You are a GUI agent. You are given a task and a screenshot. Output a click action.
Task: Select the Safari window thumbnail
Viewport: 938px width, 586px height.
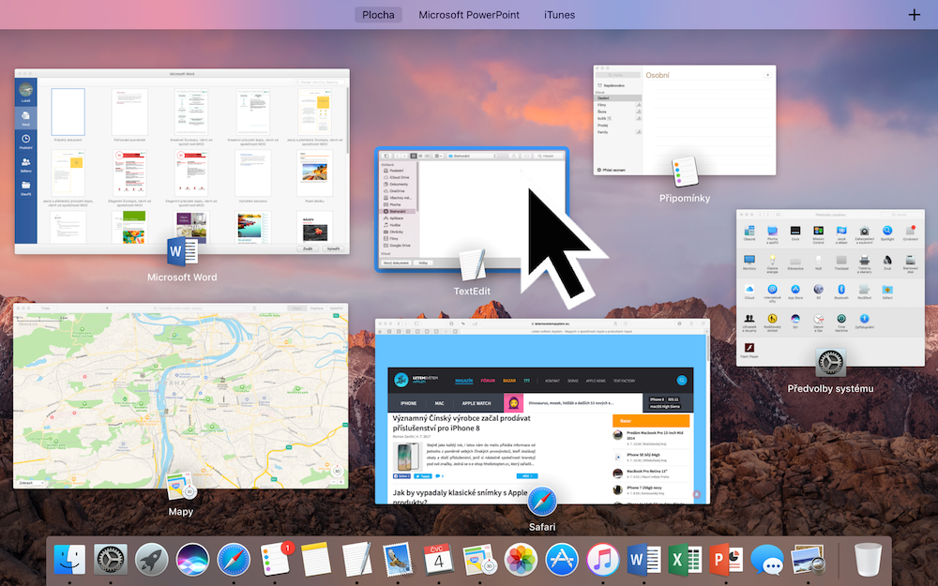(x=542, y=412)
